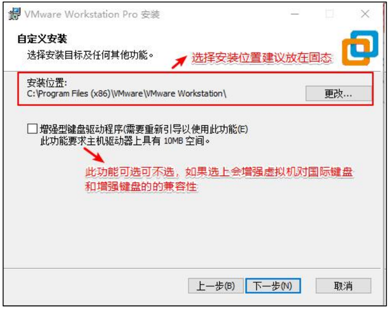
Task: Click the red arrow below the keyboard driver option
Action: [94, 155]
